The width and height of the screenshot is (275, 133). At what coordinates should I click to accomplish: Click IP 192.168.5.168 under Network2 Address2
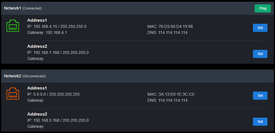coord(58,120)
